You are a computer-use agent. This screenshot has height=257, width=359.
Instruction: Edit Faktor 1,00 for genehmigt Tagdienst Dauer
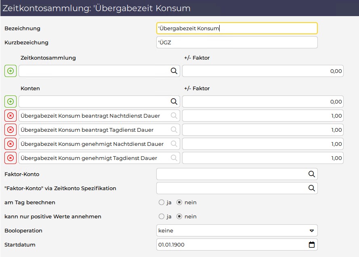(263, 158)
